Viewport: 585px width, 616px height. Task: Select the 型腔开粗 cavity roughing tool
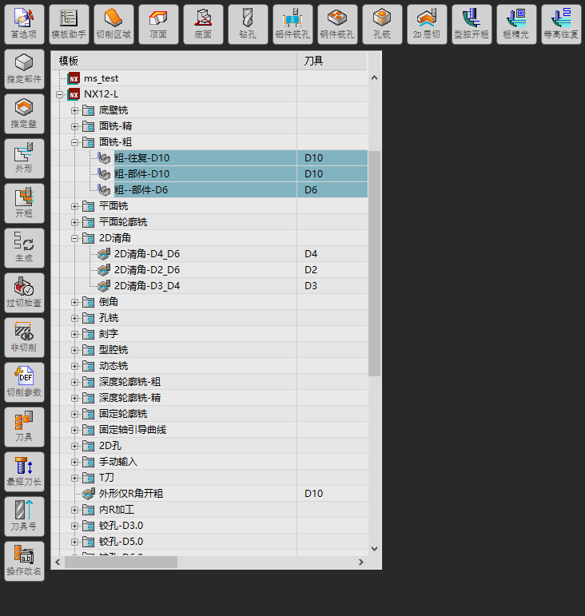[x=472, y=24]
